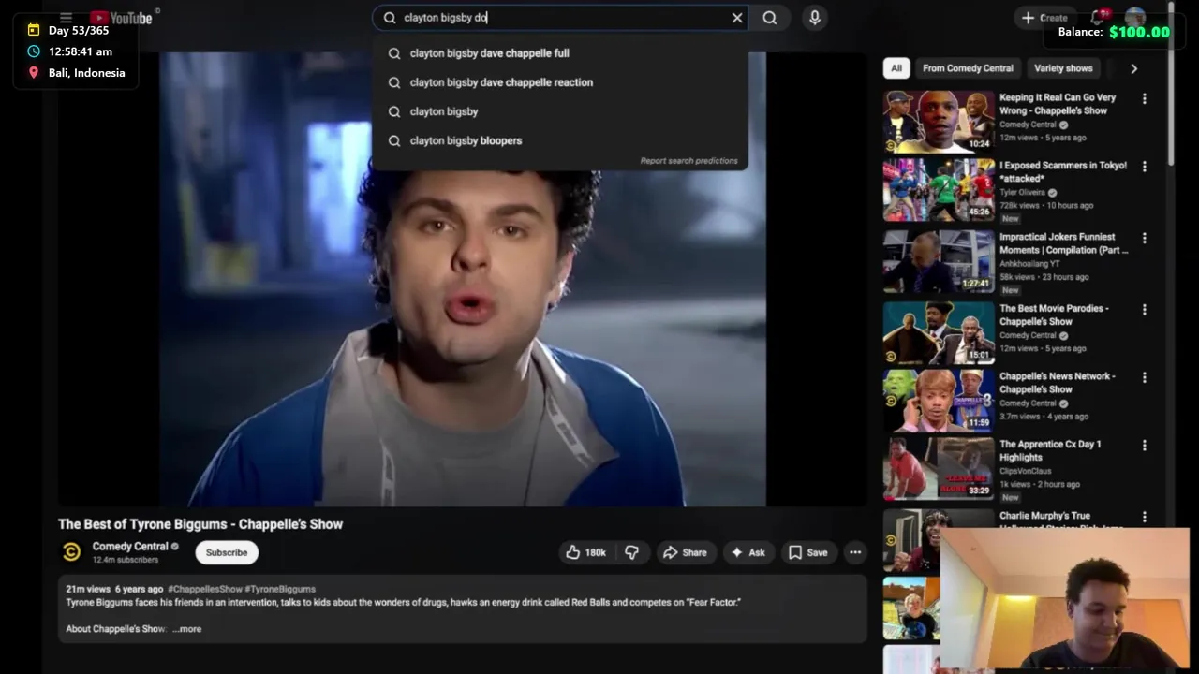This screenshot has width=1199, height=674.
Task: Expand more filter chips with right chevron
Action: (1133, 68)
